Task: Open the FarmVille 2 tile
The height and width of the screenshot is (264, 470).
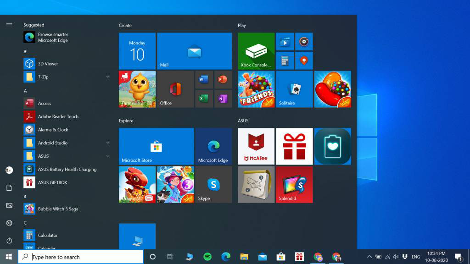Action: click(x=137, y=89)
